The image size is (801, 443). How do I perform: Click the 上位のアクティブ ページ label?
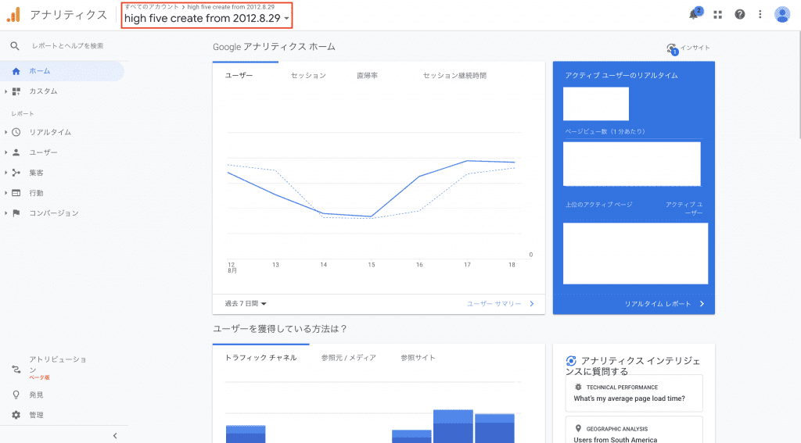tap(598, 204)
